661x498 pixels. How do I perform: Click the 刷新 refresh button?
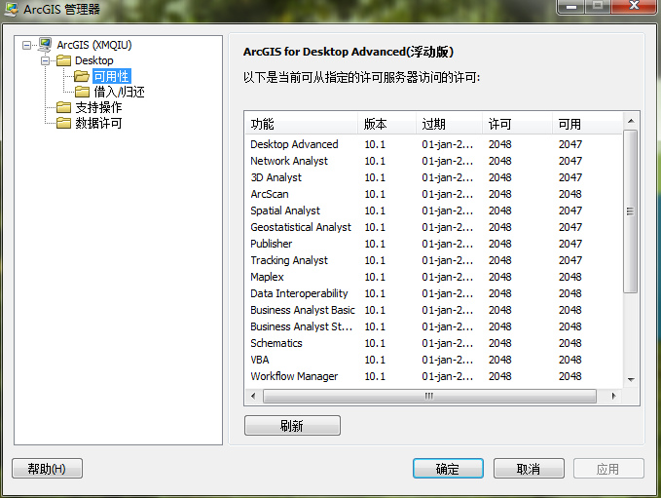(x=292, y=426)
